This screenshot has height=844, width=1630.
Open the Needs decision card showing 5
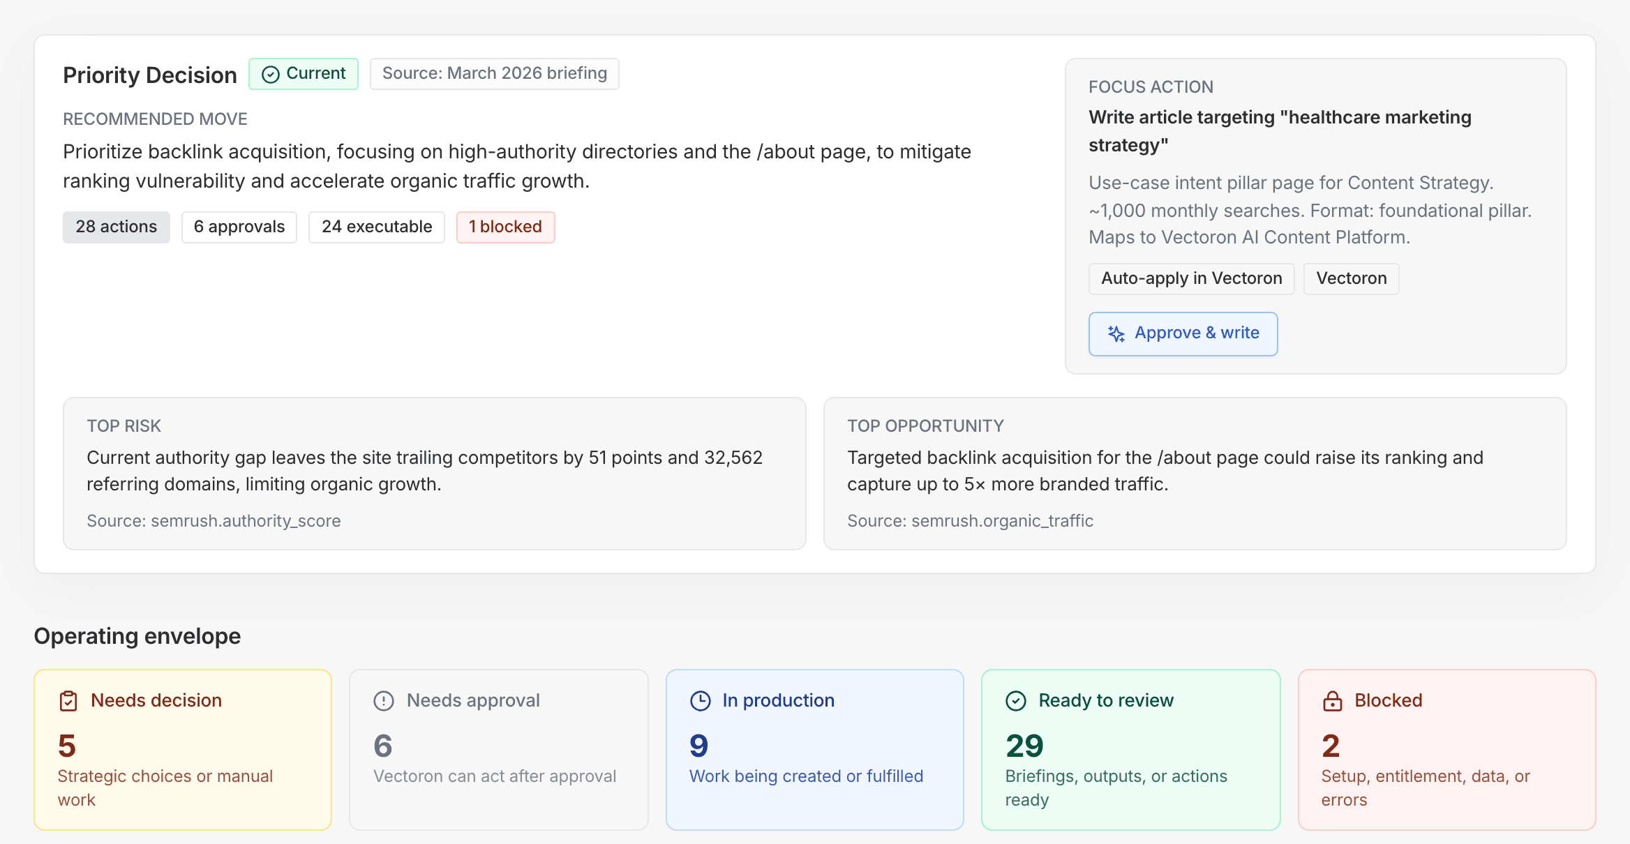(x=182, y=750)
